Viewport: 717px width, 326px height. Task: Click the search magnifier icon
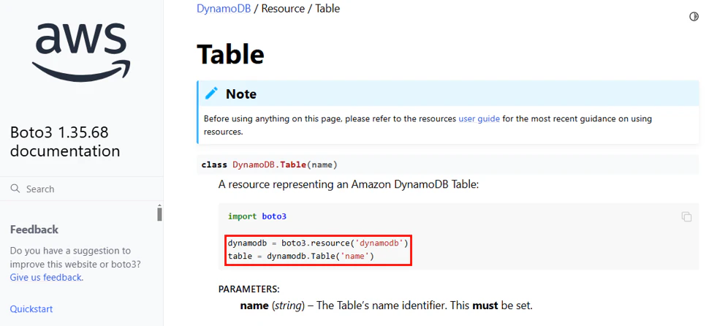(15, 189)
